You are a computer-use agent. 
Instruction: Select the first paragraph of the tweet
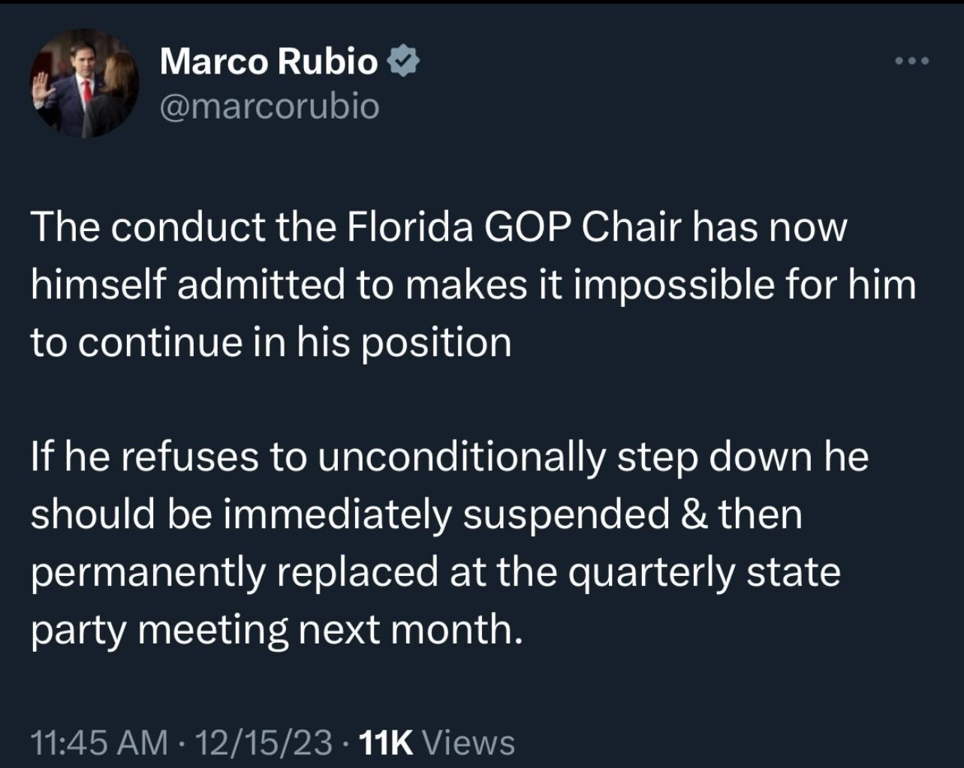pyautogui.click(x=474, y=285)
